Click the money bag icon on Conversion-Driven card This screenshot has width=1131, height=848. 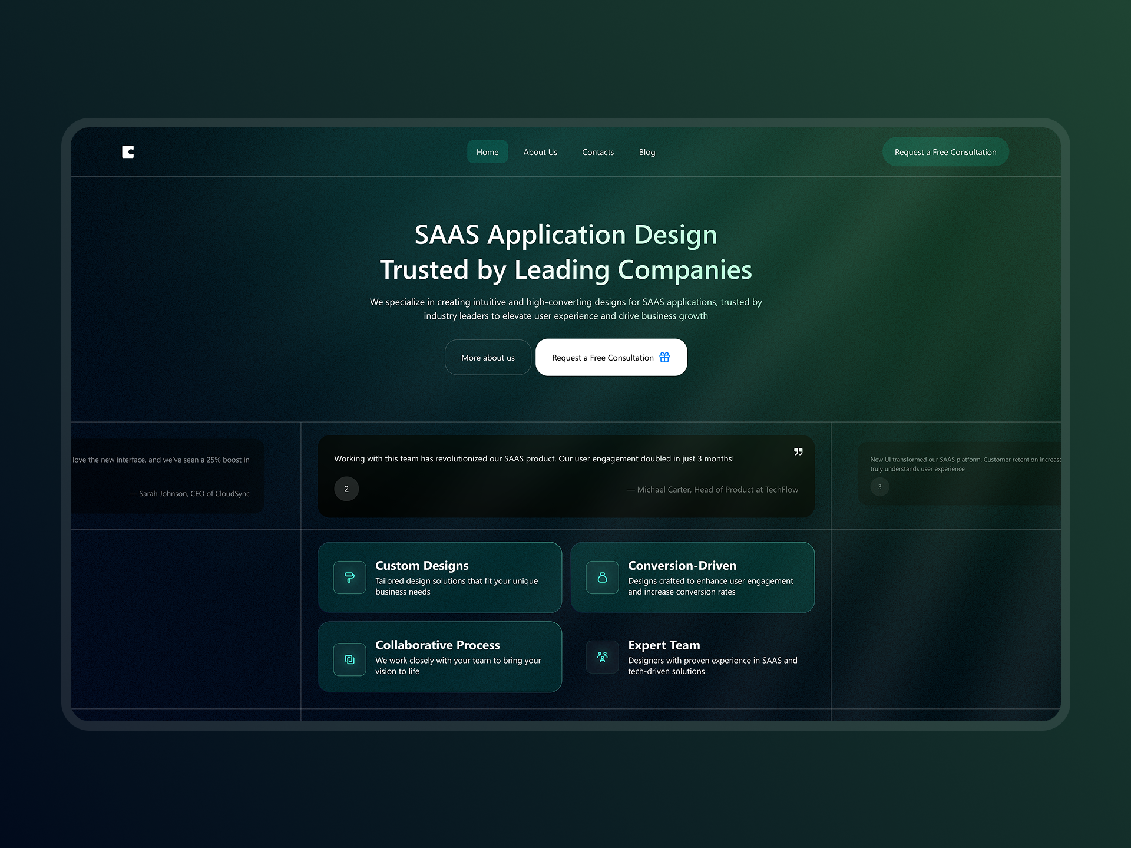pyautogui.click(x=601, y=578)
